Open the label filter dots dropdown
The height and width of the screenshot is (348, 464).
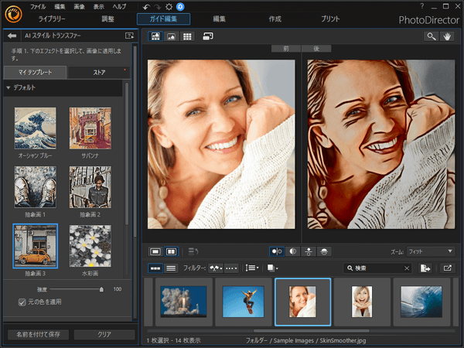point(231,268)
